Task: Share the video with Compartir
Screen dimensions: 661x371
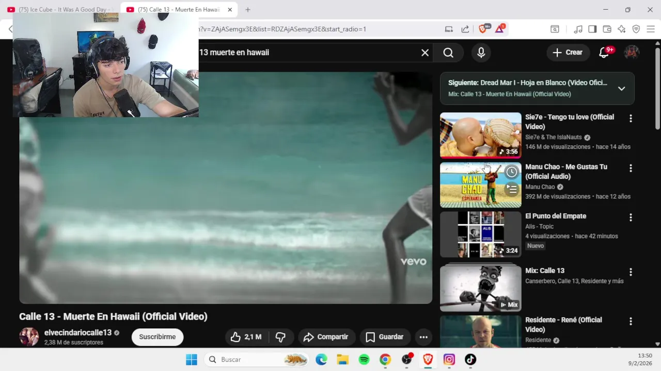Action: [326, 337]
